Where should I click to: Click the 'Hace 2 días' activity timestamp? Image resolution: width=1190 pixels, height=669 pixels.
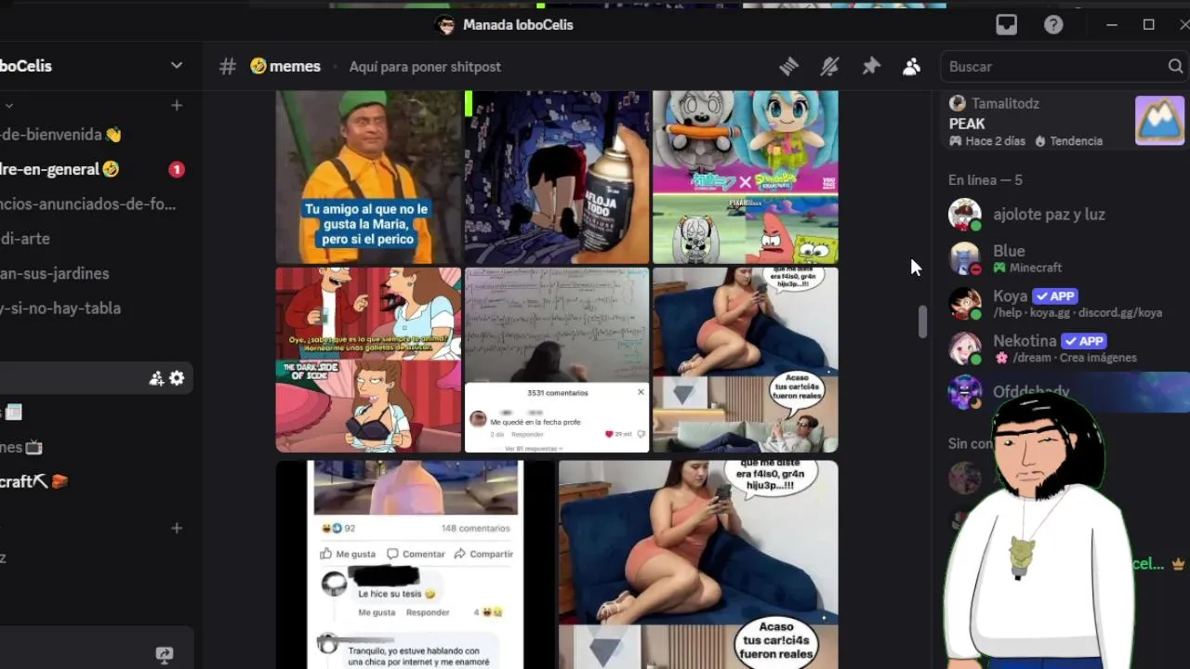click(987, 141)
